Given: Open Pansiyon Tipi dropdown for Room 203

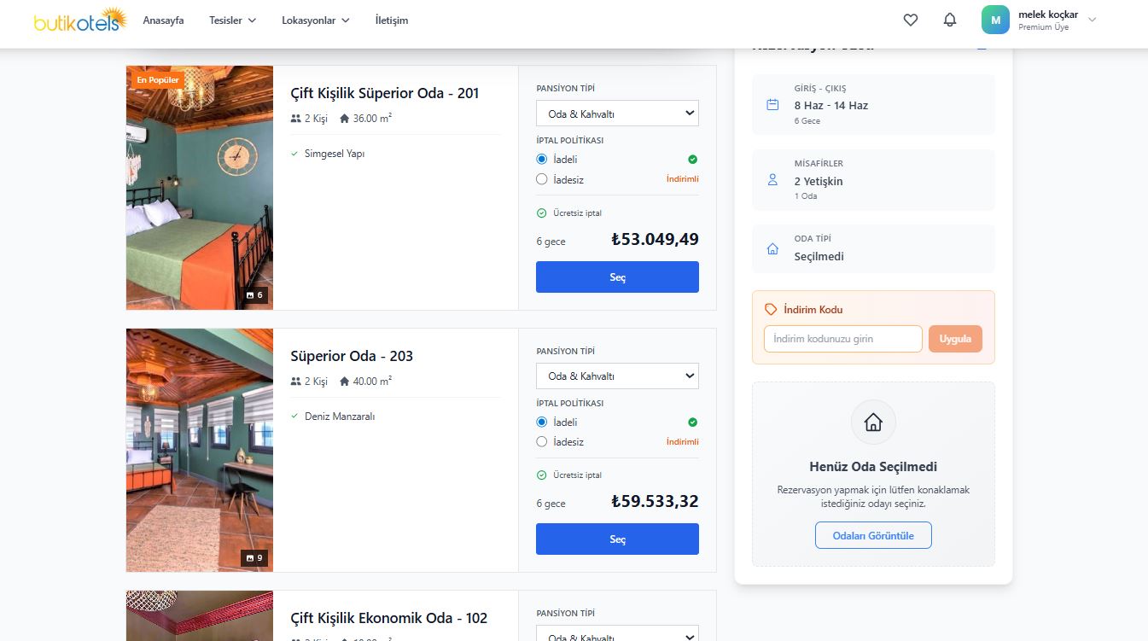Looking at the screenshot, I should click(617, 376).
